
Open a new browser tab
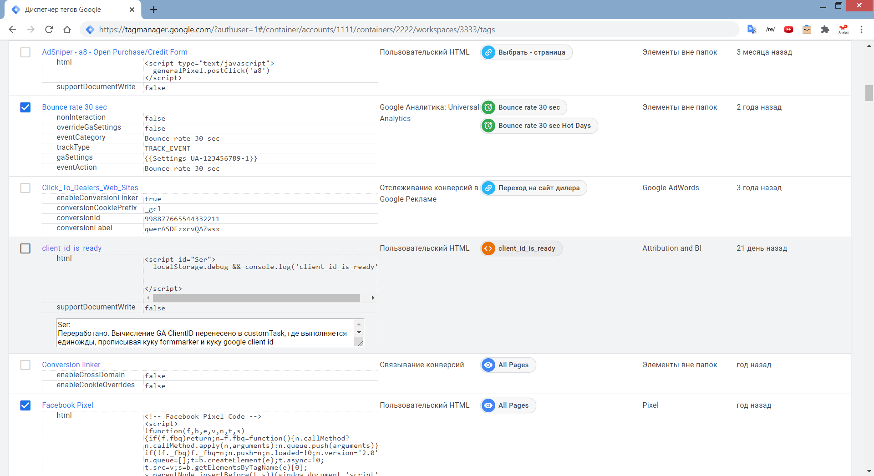tap(153, 10)
